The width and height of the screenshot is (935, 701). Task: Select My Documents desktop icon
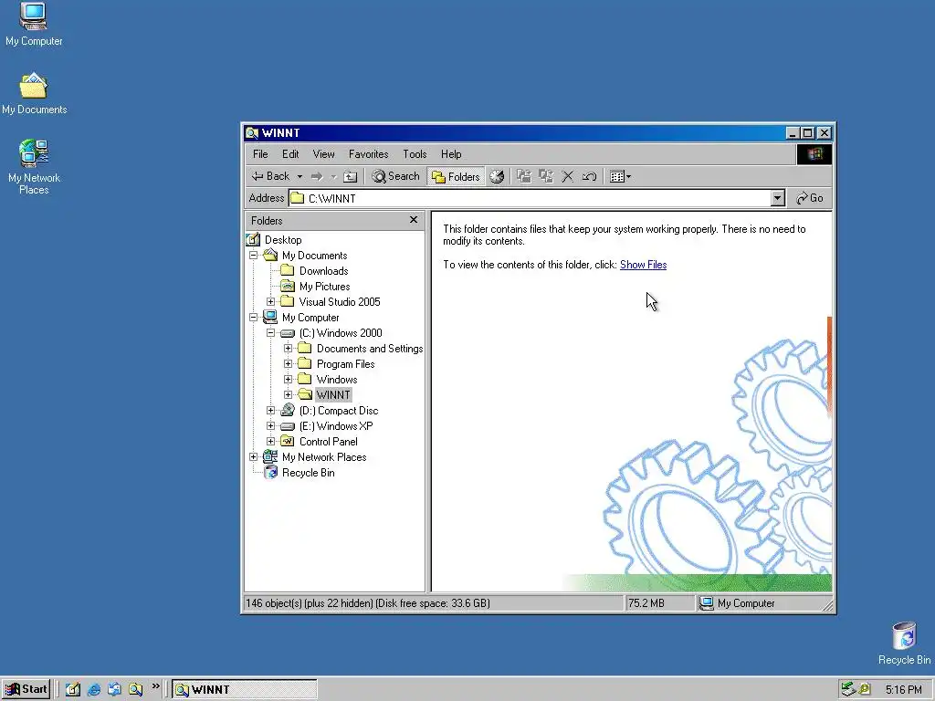tap(34, 94)
